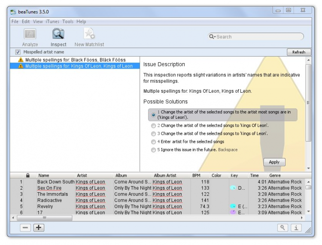Screen dimensions: 322x245
Task: Select the Sex On Fire song
Action: point(158,188)
